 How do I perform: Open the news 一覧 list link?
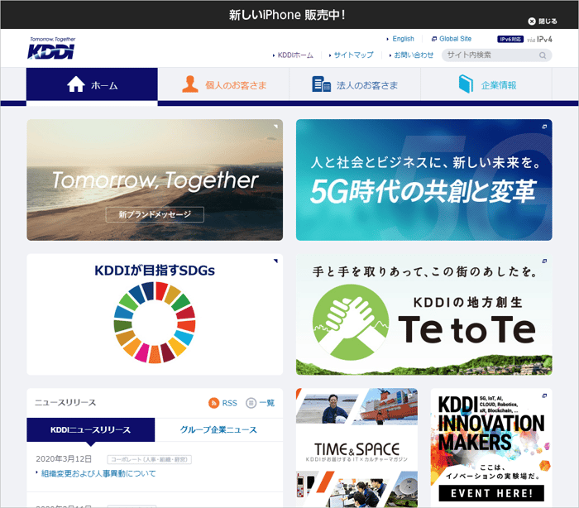261,403
